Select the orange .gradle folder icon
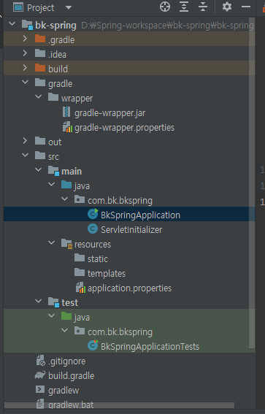Screen dimensions: 265x414 coord(40,39)
